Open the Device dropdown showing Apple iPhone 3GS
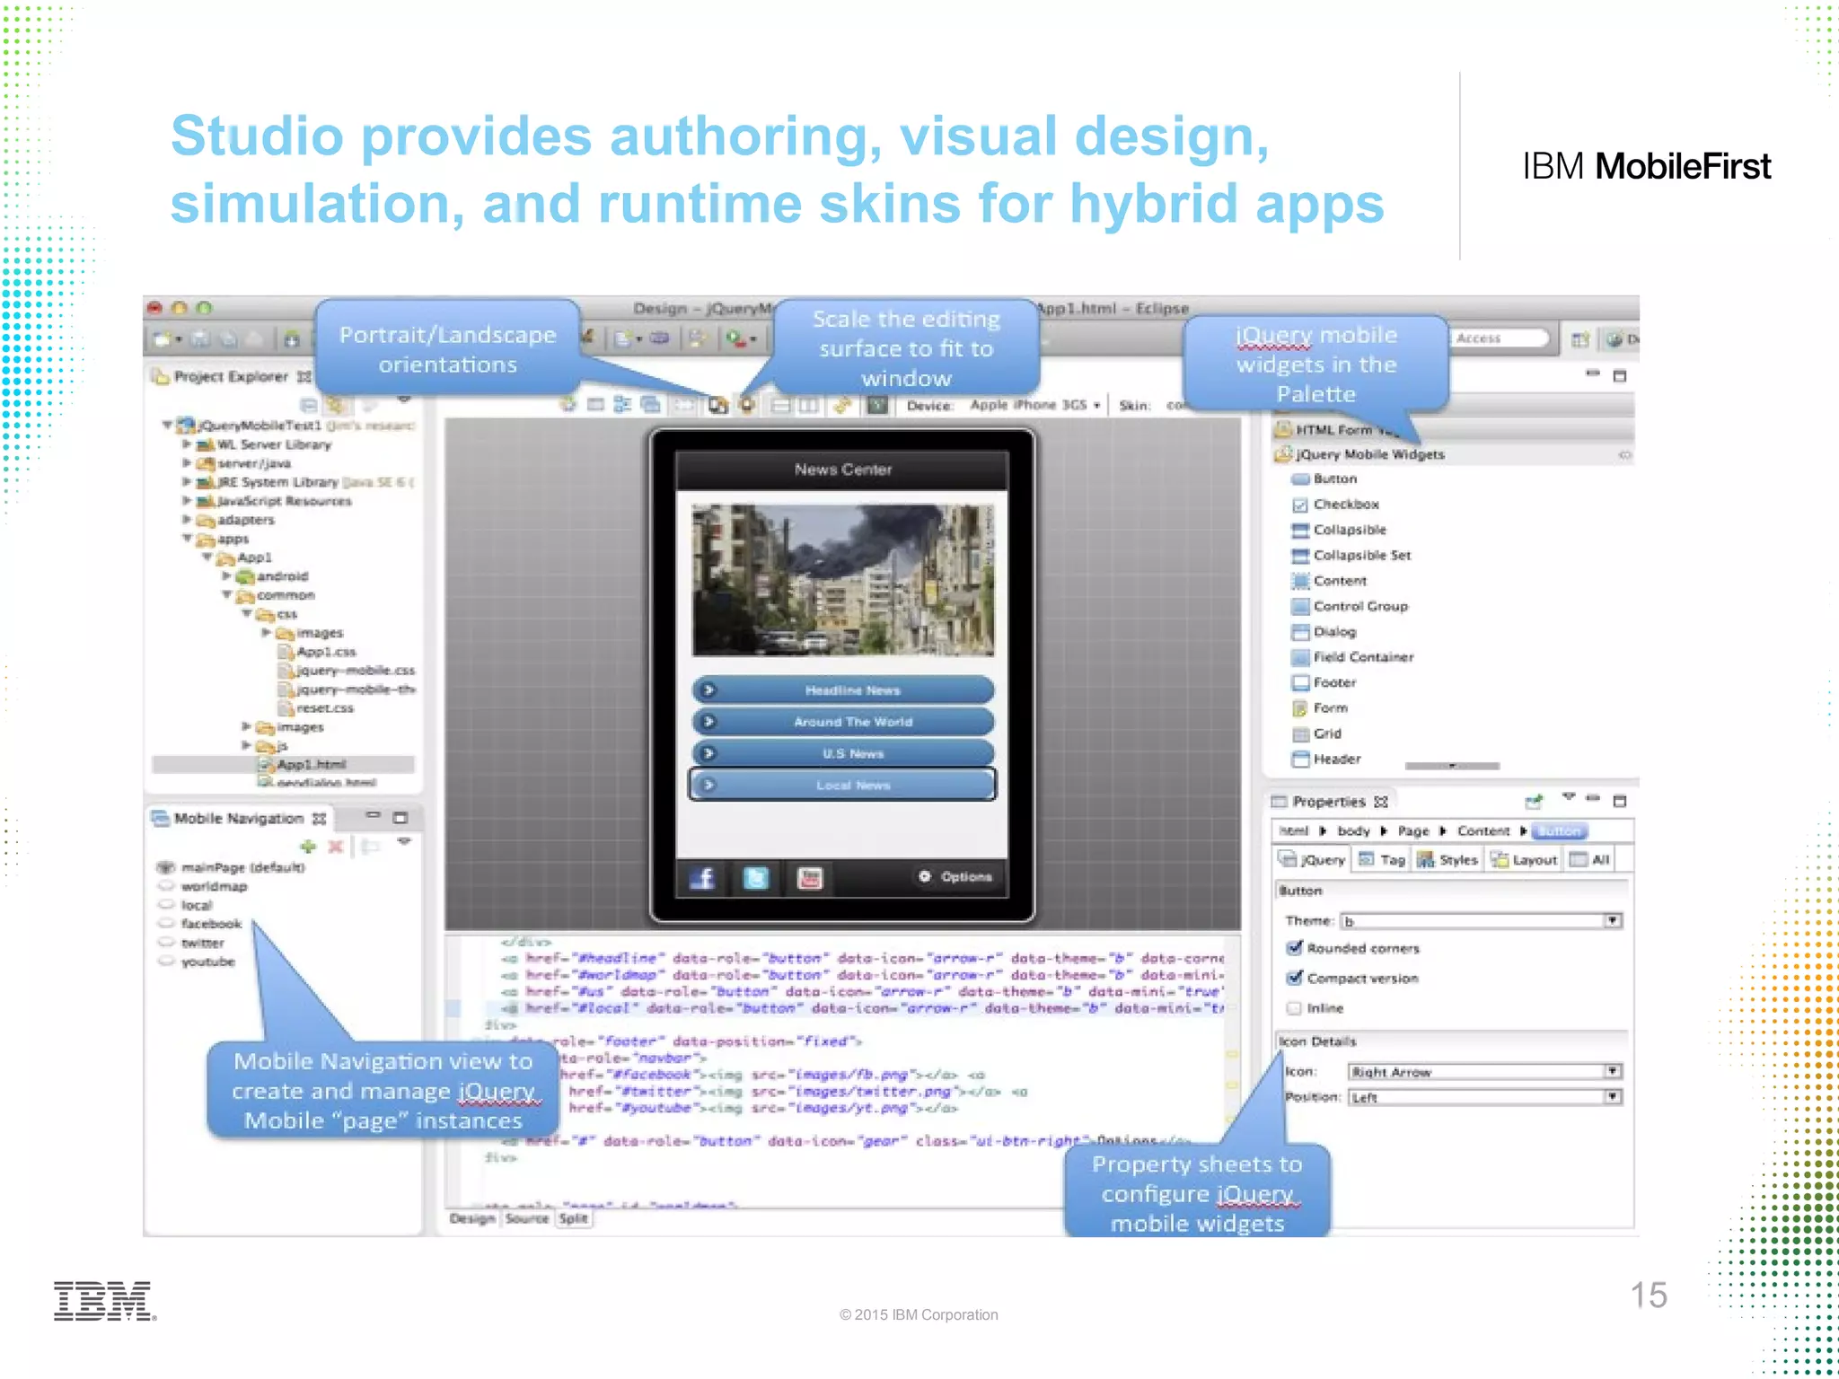 tap(1034, 406)
